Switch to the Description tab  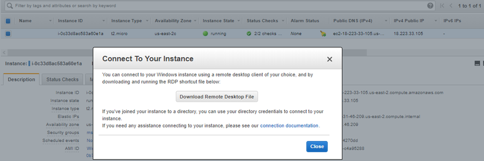coord(21,79)
